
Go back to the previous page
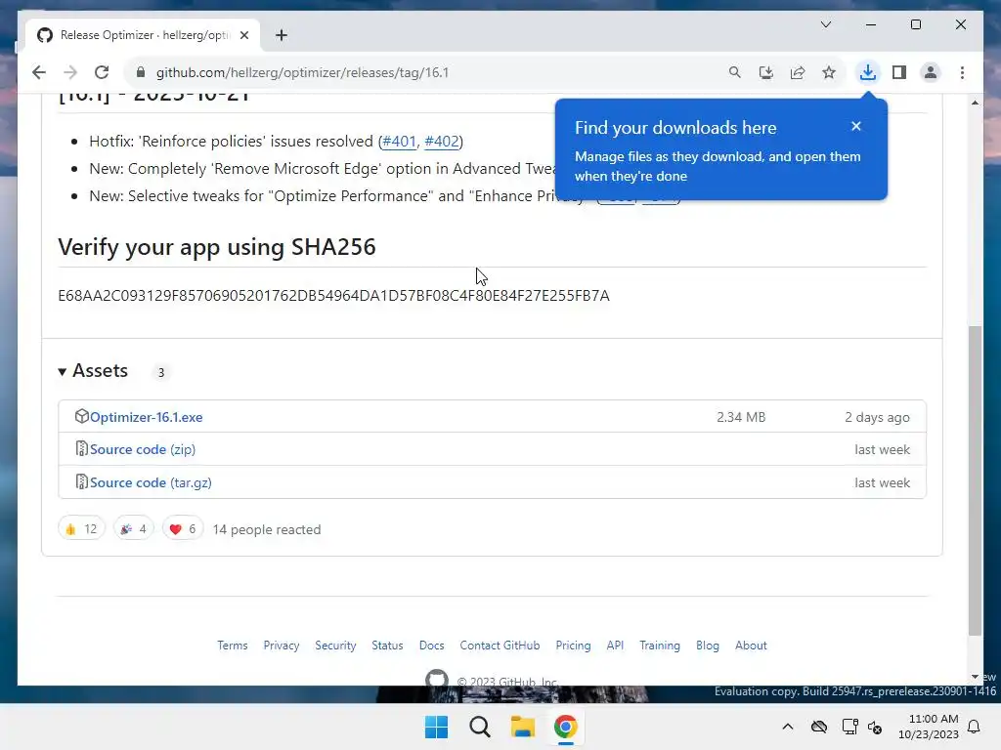point(39,72)
